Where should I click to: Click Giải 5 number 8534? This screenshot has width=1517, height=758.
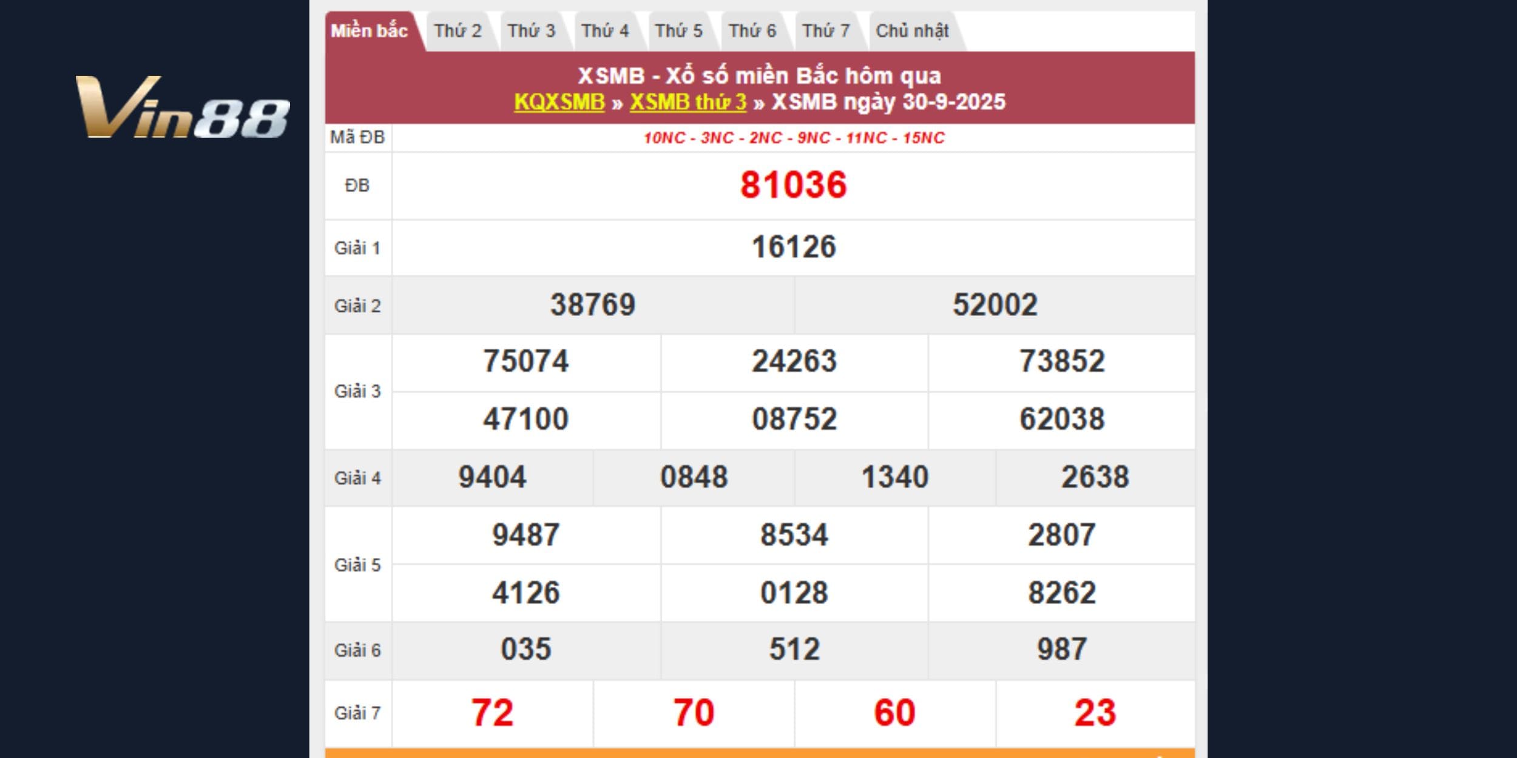794,535
